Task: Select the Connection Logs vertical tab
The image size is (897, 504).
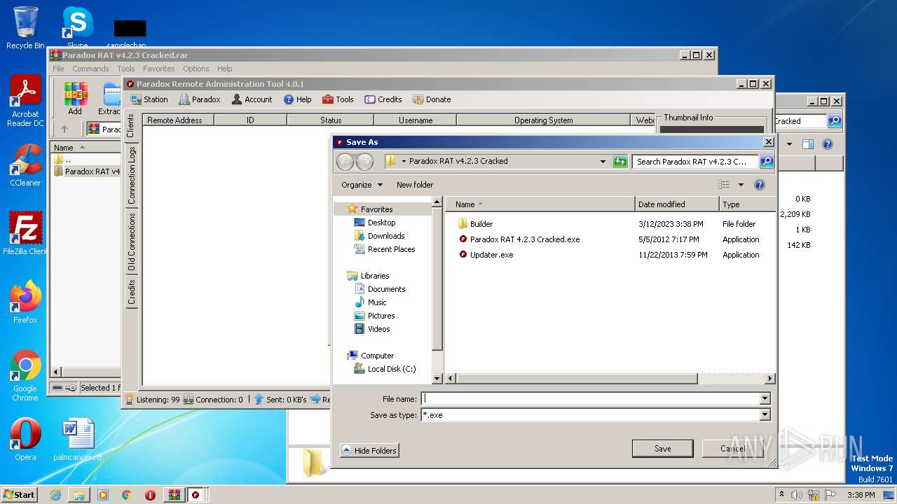Action: point(131,176)
